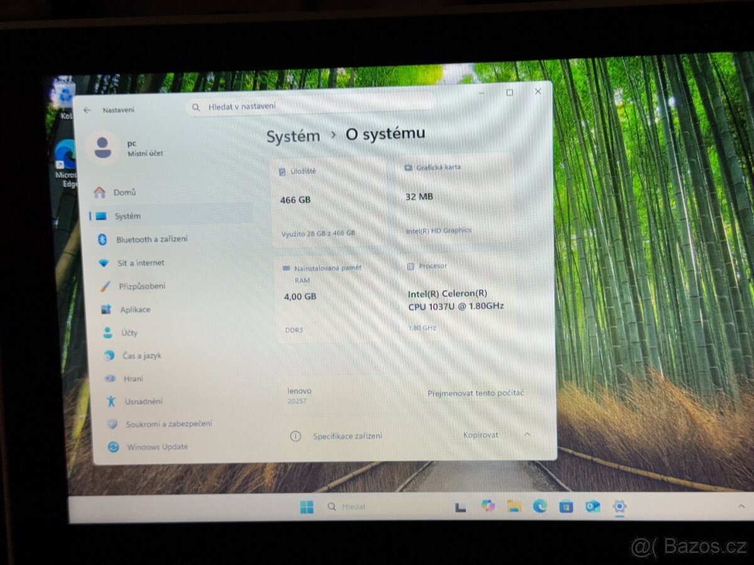Expand the chevron next to Kopírovat

click(527, 434)
